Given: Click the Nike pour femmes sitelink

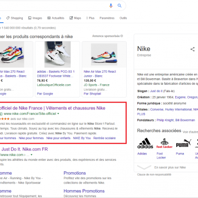Looking at the screenshot, I should click(x=31, y=138).
